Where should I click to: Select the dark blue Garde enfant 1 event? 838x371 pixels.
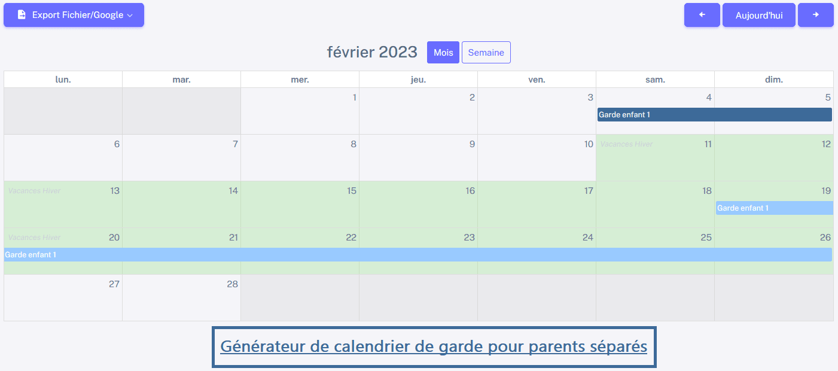[x=714, y=115]
